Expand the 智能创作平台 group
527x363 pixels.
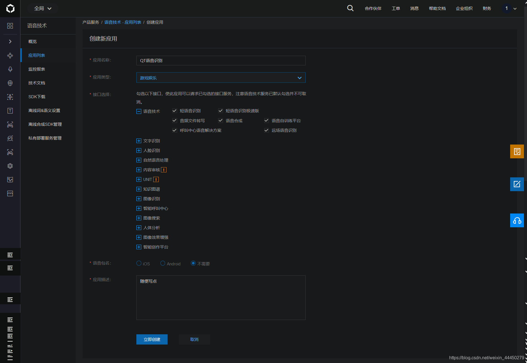139,247
